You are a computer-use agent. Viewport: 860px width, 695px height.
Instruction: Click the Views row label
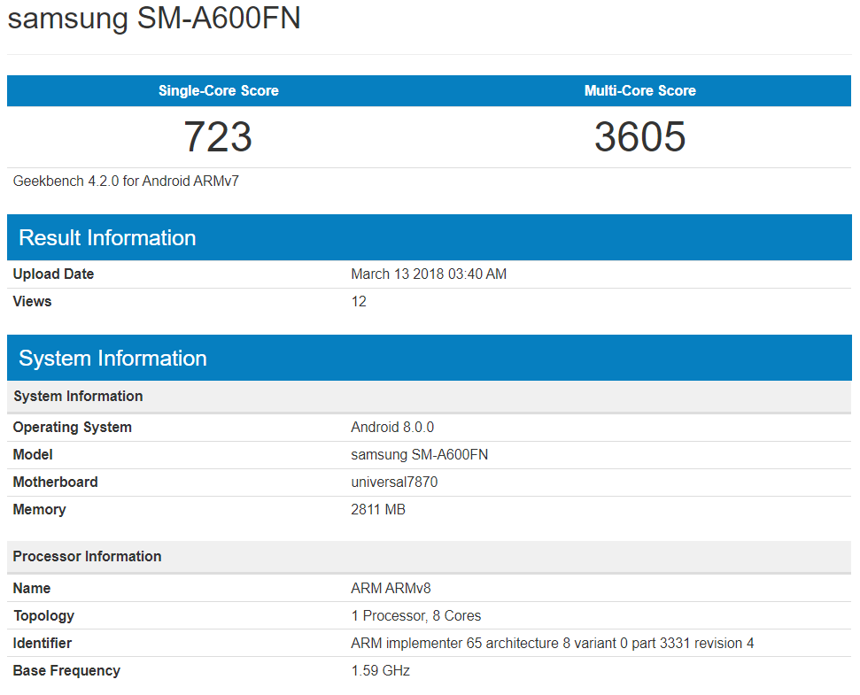(32, 302)
